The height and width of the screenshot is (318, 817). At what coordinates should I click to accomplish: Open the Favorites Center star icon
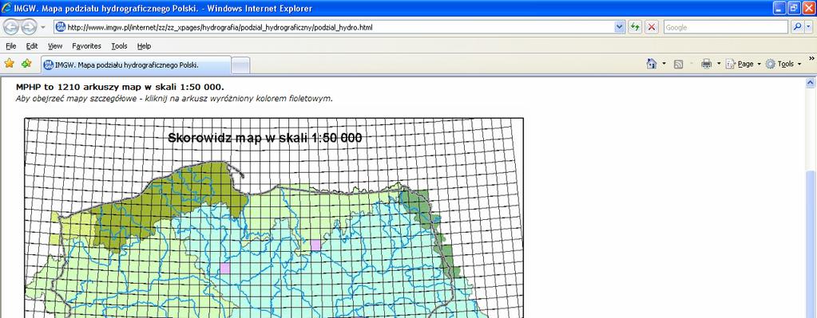(10, 64)
